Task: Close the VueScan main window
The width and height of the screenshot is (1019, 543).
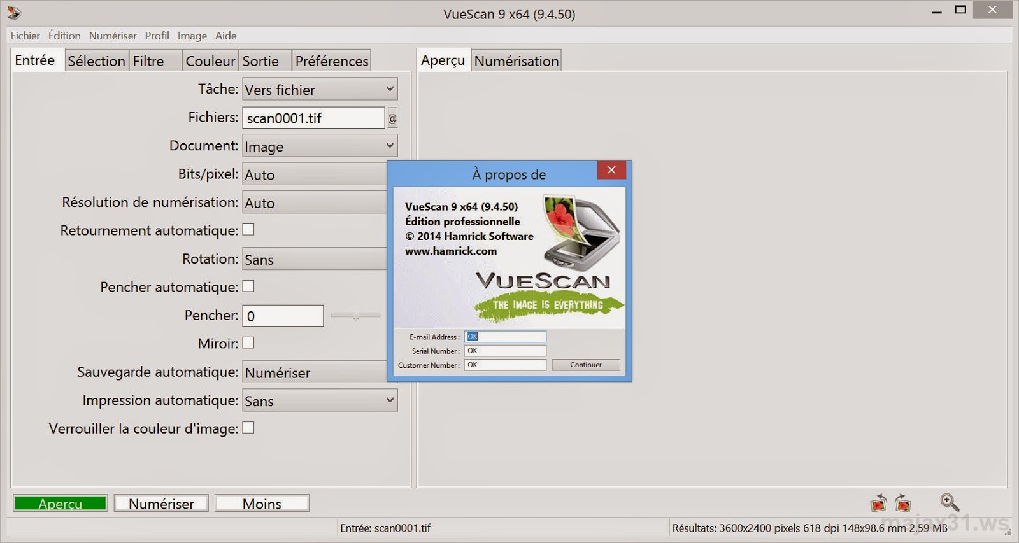Action: (x=992, y=10)
